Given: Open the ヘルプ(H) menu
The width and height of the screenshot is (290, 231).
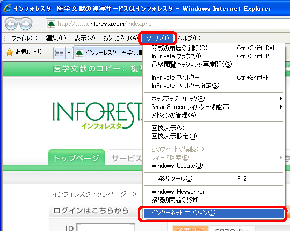Looking at the screenshot, I should tap(189, 38).
